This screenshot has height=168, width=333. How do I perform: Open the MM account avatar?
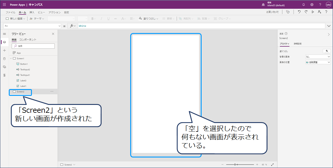tap(328, 5)
